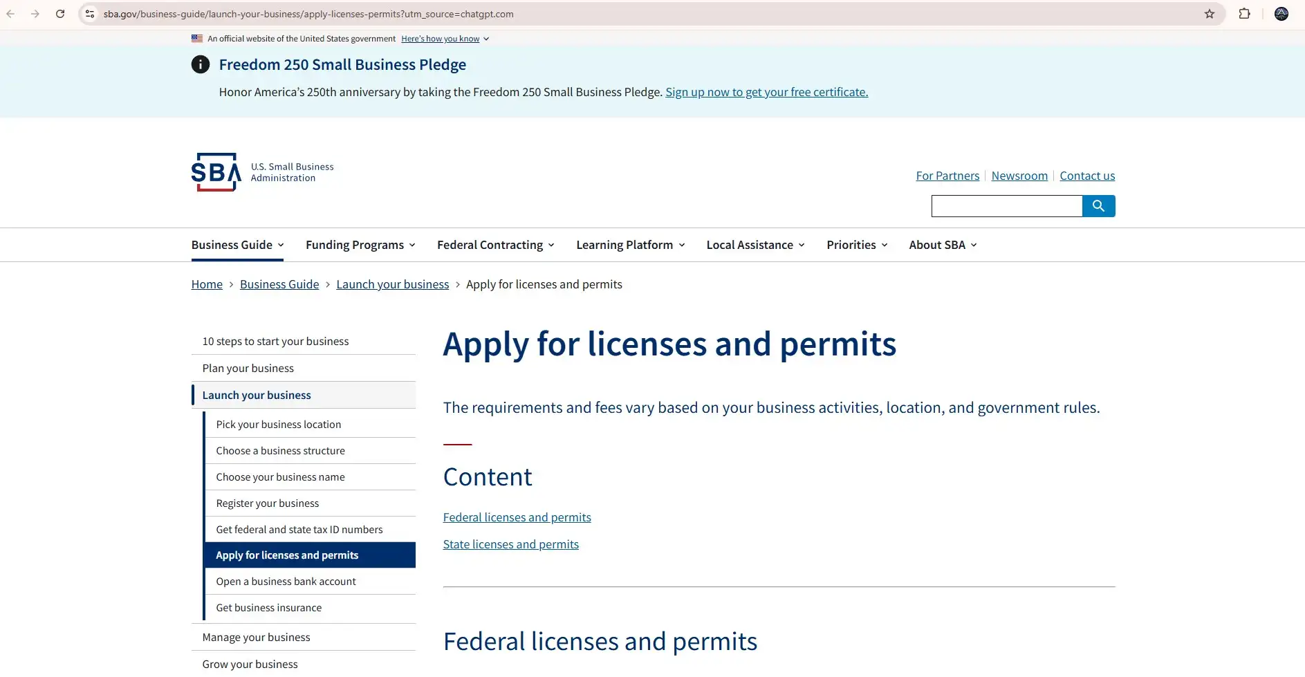The image size is (1305, 677).
Task: Open the For Partners link
Action: pos(947,176)
